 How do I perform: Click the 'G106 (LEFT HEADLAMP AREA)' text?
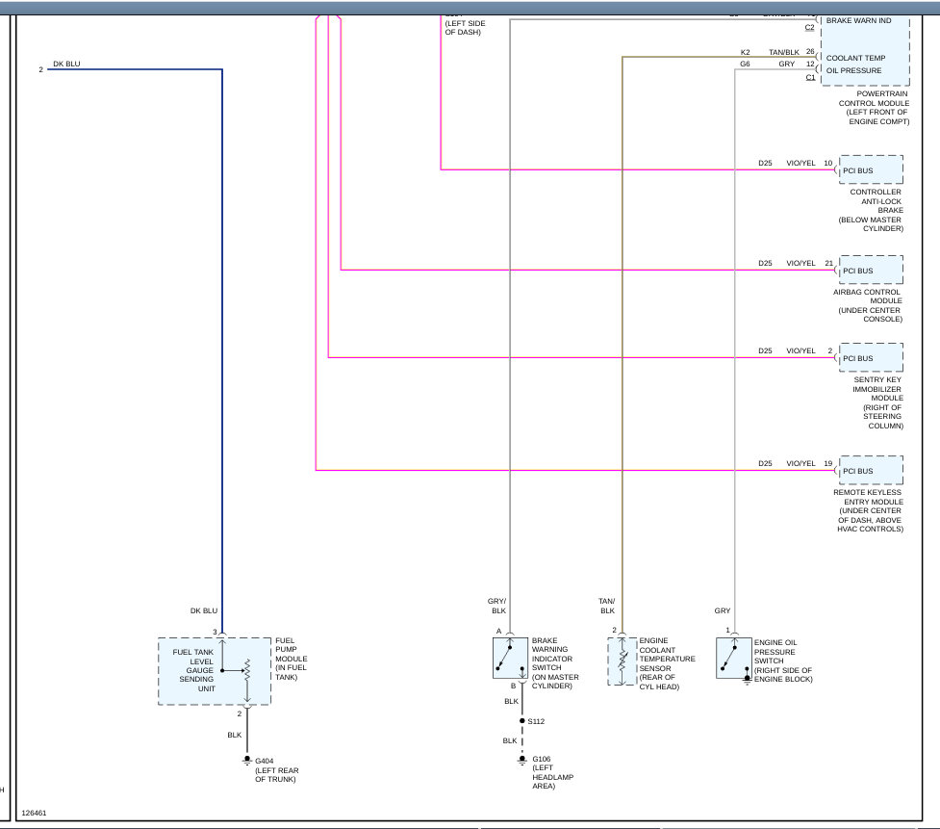coord(552,772)
